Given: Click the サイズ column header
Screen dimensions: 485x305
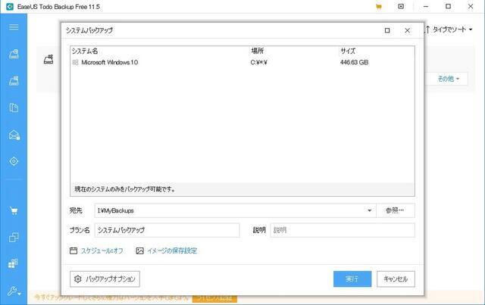Looking at the screenshot, I should point(348,51).
